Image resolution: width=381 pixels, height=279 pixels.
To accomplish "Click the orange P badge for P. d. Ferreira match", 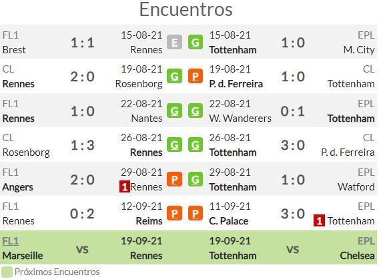I will tap(196, 76).
